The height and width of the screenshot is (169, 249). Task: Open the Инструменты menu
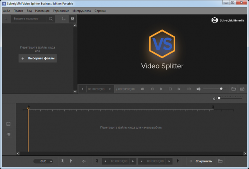click(x=81, y=10)
